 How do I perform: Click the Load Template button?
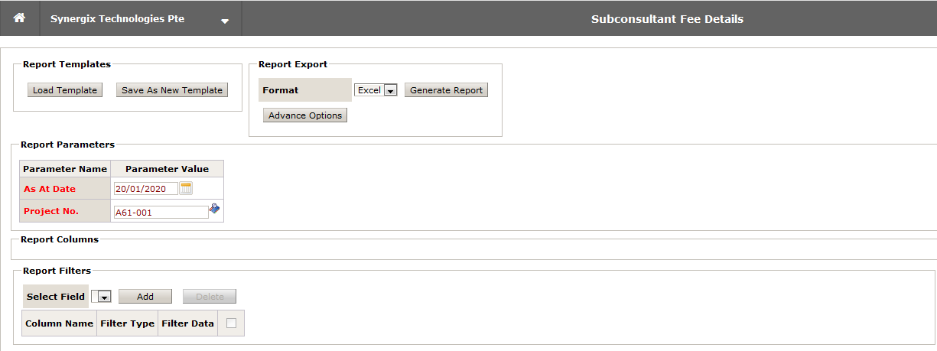65,90
